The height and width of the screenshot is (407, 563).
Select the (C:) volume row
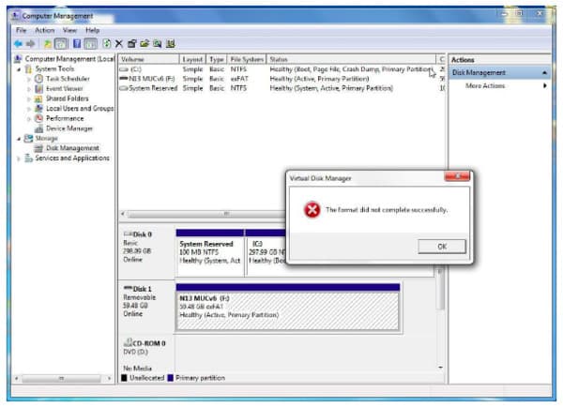point(281,69)
